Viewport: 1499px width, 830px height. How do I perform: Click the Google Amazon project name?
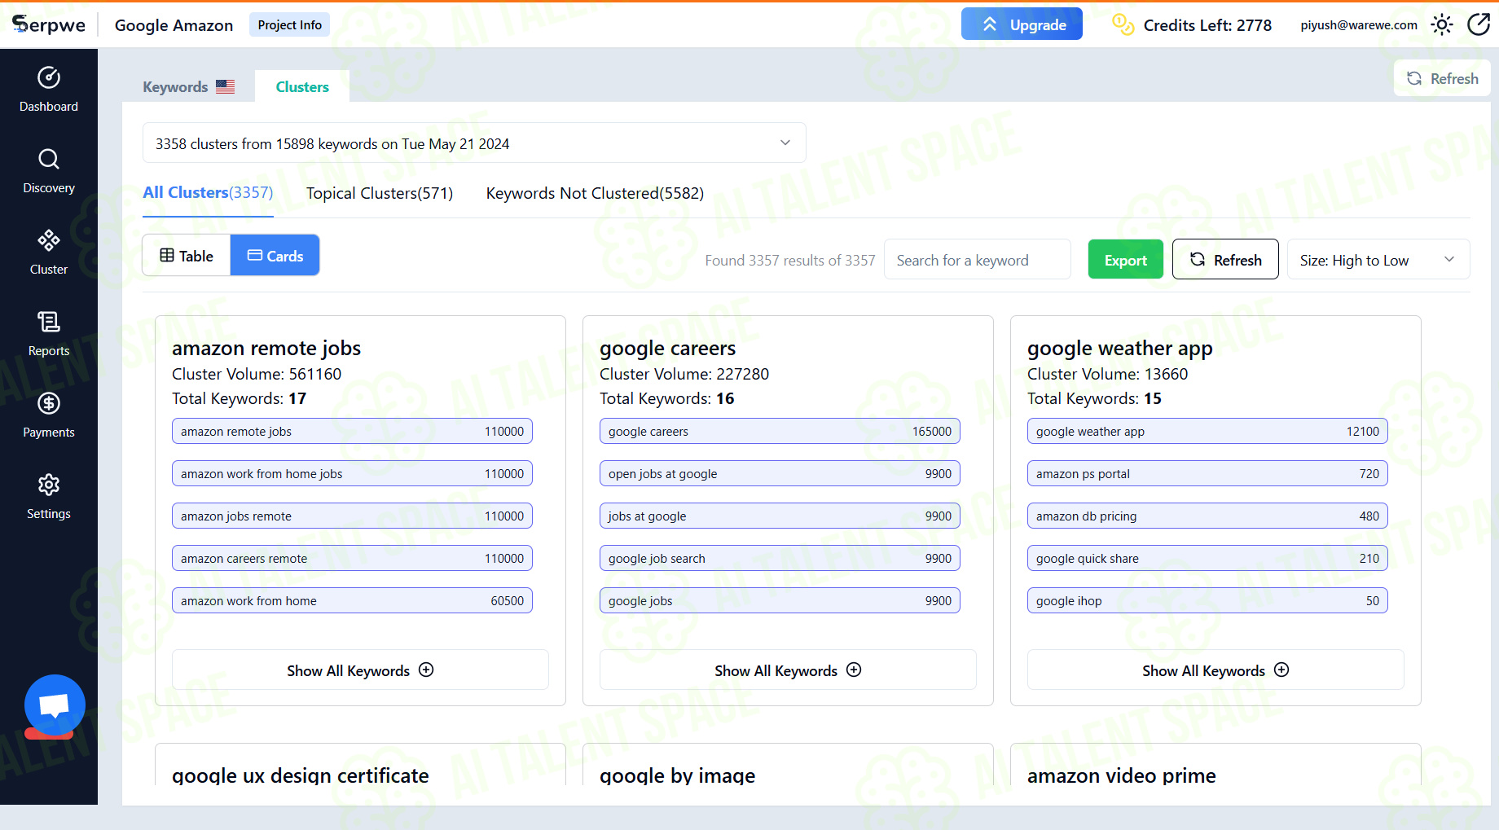click(174, 25)
